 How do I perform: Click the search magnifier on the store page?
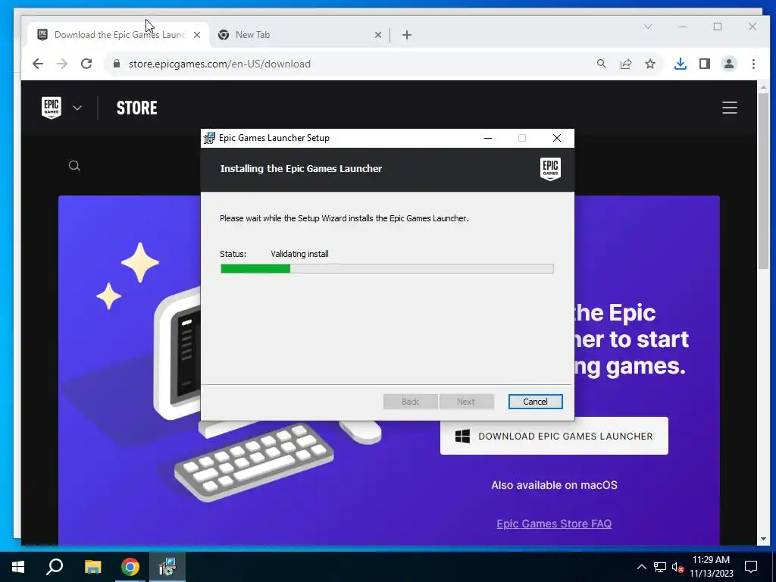click(74, 166)
